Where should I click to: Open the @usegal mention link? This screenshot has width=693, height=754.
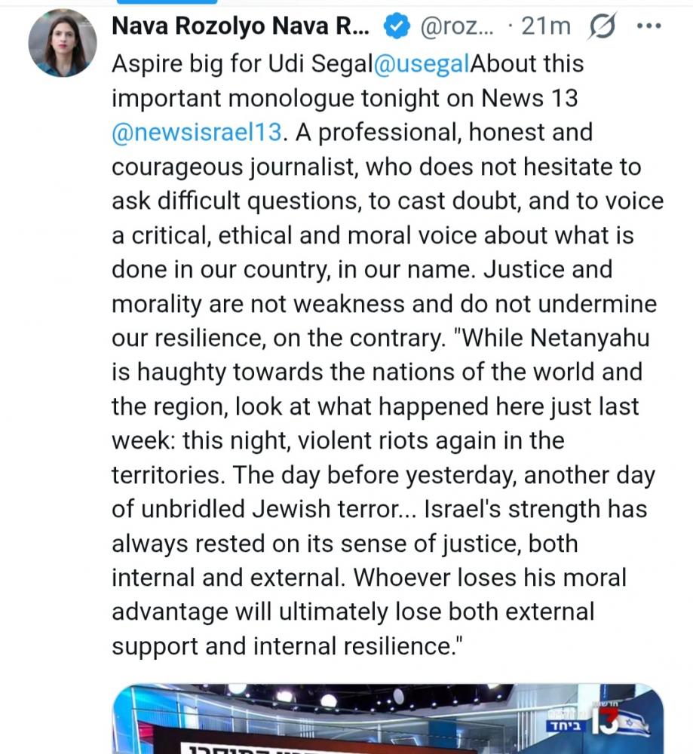[x=421, y=64]
